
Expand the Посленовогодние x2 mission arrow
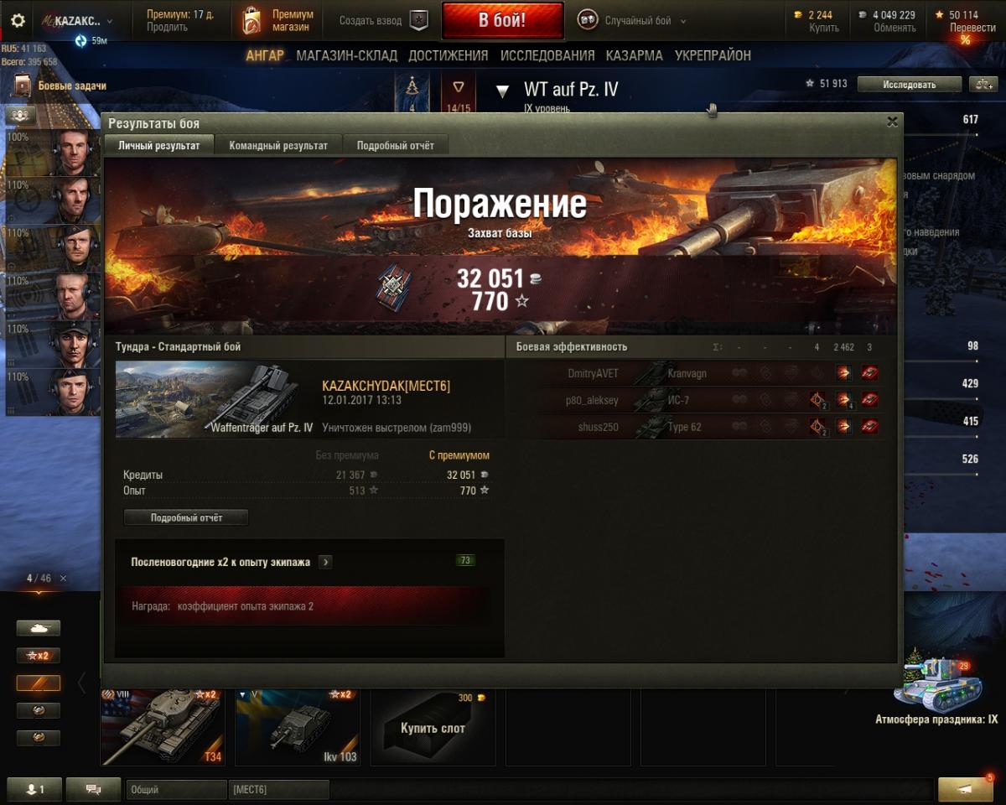[325, 562]
